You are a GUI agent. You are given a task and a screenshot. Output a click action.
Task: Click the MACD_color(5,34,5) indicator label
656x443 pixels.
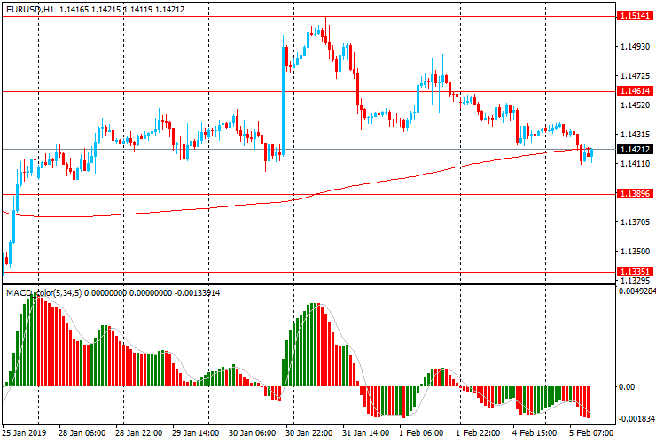pos(44,293)
